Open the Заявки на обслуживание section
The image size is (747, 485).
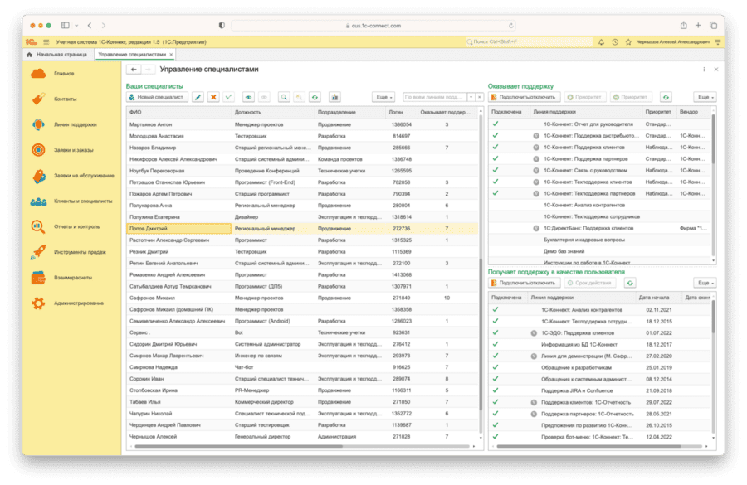[x=72, y=176]
